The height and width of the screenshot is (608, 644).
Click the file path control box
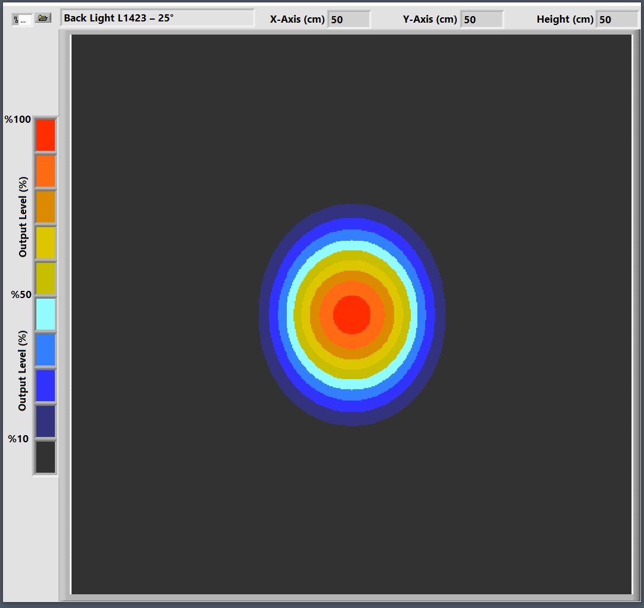pos(22,20)
